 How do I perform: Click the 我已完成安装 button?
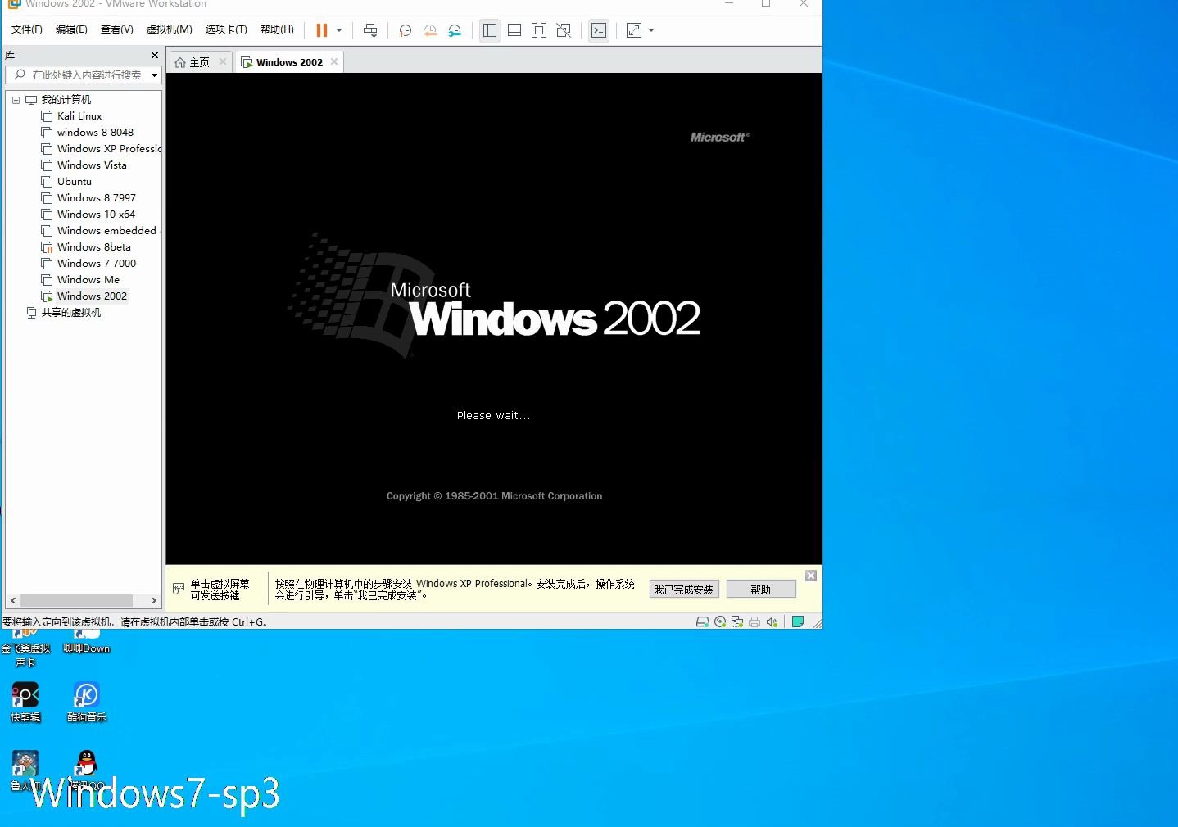684,590
